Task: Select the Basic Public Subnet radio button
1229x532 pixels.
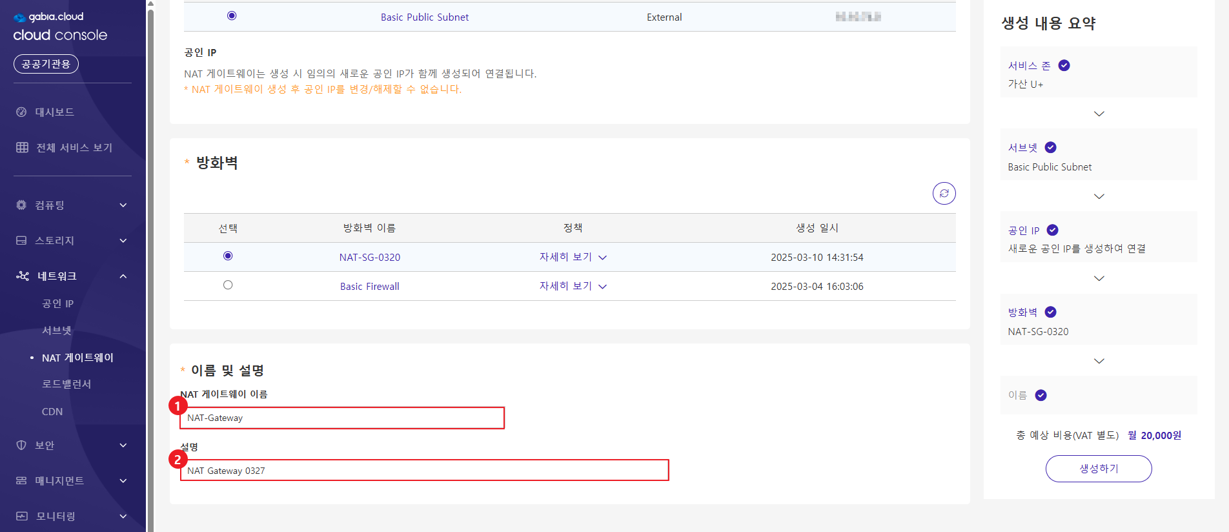Action: click(x=232, y=16)
